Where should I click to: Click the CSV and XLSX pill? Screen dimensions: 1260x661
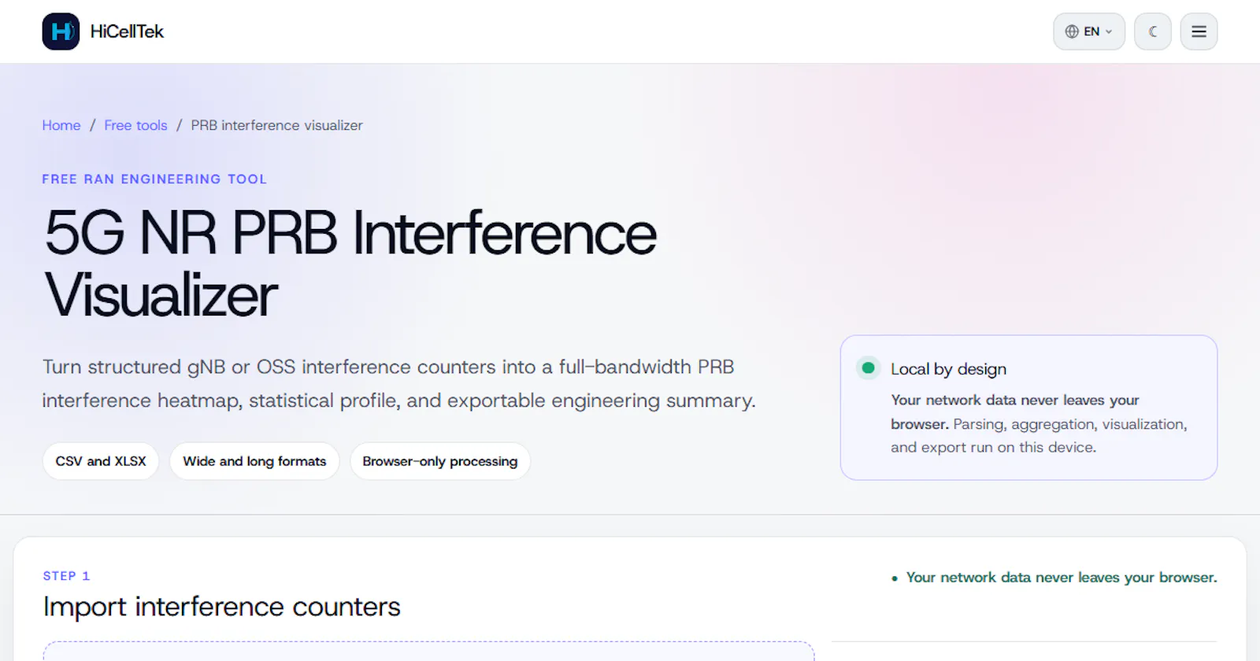[101, 461]
